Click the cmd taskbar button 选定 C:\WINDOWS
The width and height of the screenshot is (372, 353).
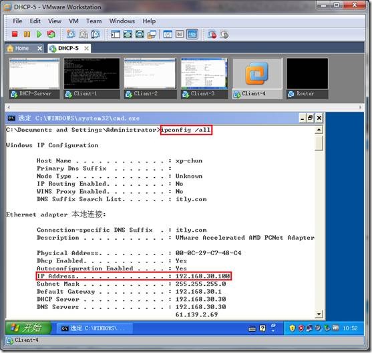pos(94,328)
